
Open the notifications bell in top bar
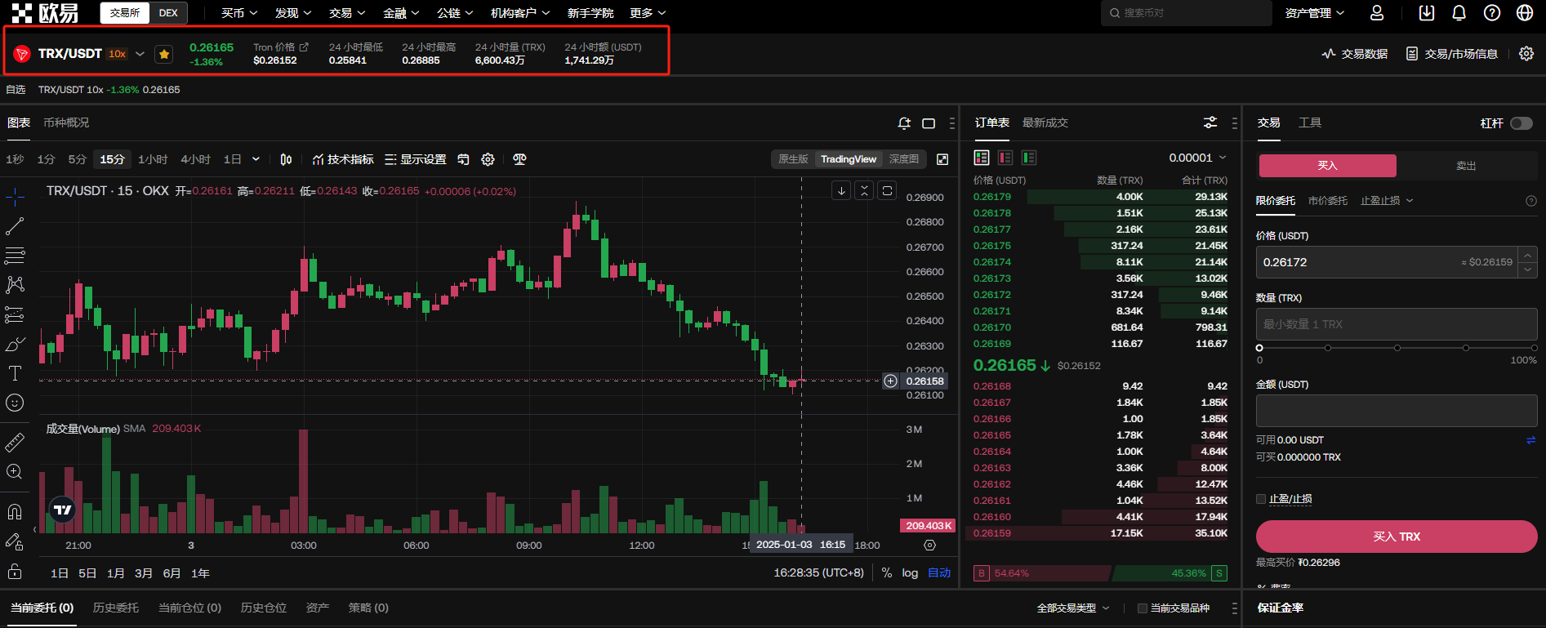[1459, 13]
